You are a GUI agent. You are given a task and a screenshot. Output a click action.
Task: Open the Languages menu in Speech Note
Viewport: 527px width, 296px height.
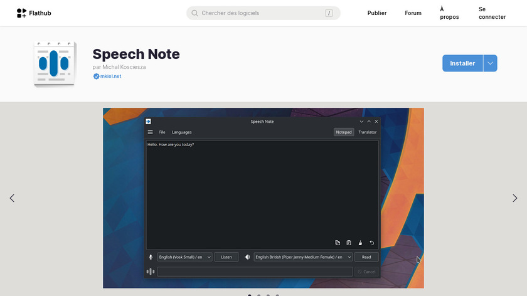181,132
